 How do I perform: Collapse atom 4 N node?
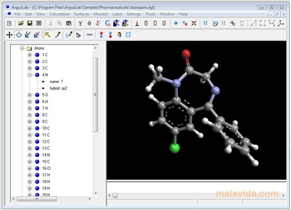point(30,75)
